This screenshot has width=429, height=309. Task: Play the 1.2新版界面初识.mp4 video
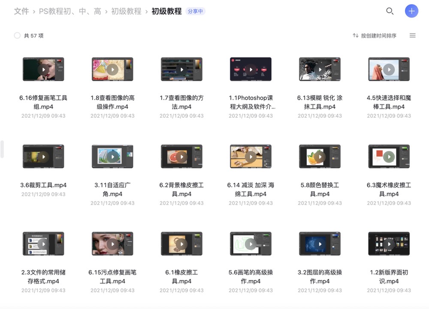[389, 244]
